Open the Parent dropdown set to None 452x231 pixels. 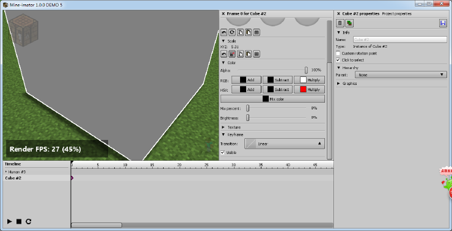(401, 75)
